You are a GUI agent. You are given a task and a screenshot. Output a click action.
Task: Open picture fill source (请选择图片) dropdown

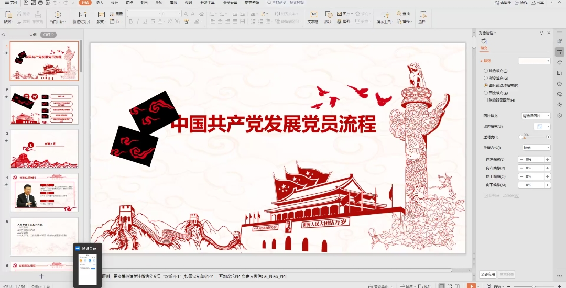pos(536,116)
